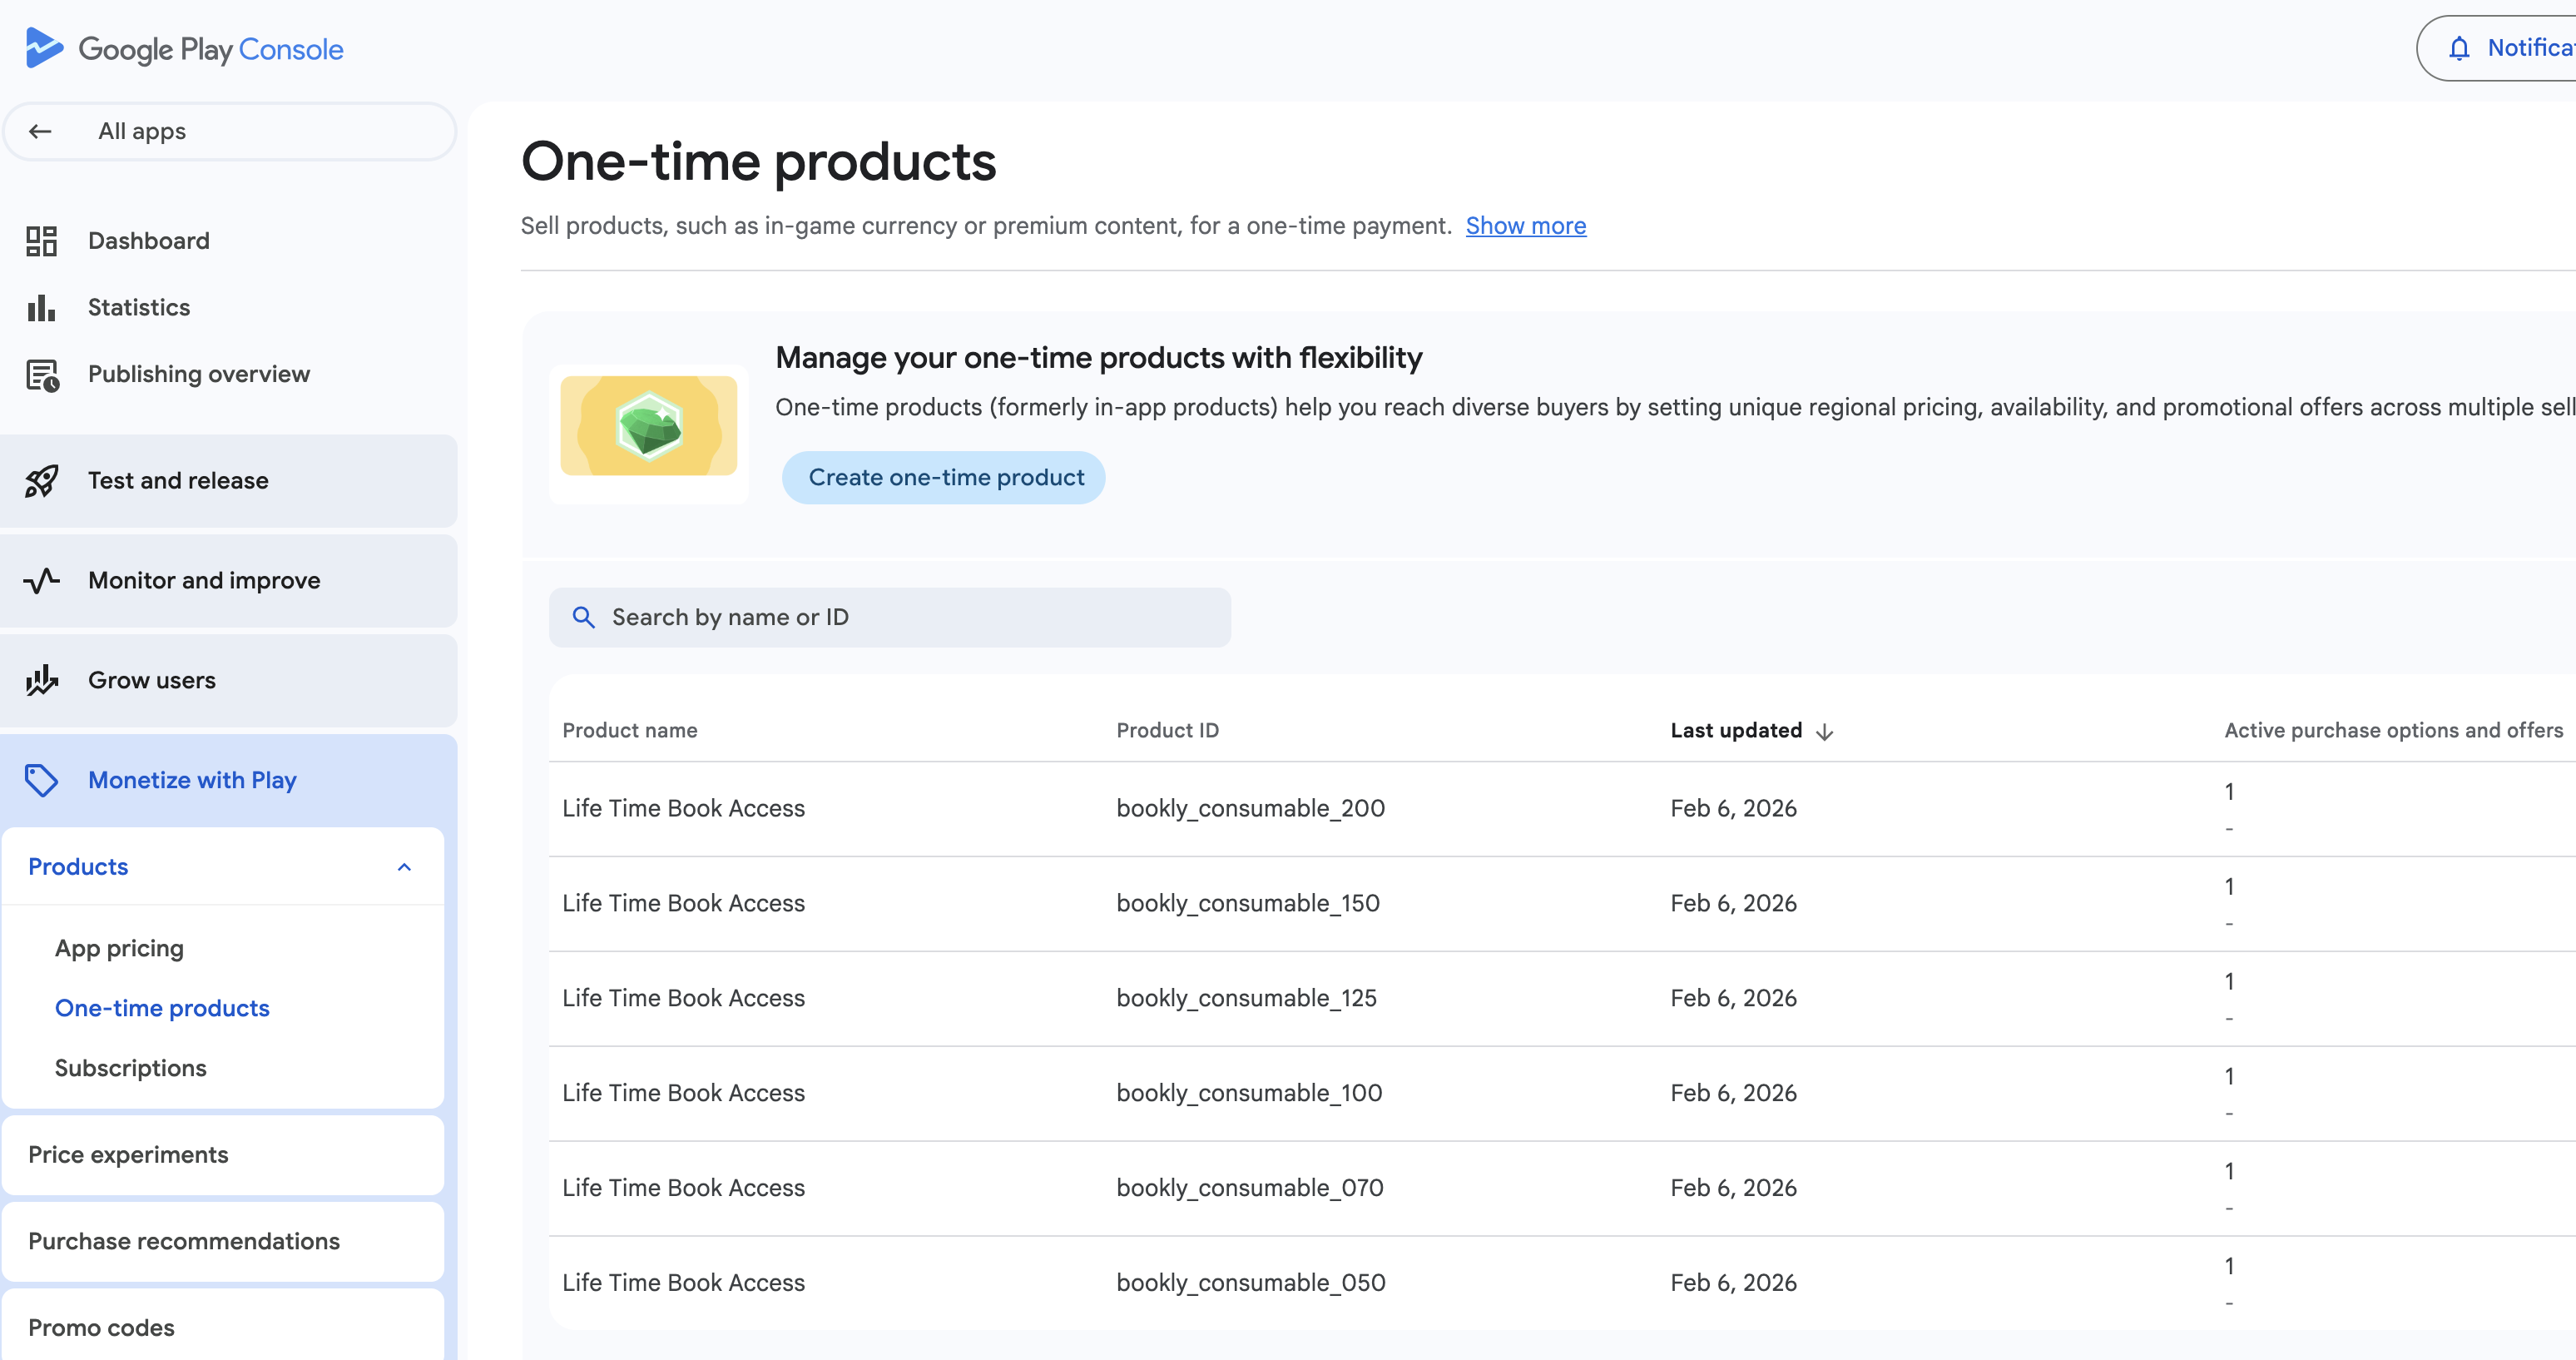Image resolution: width=2576 pixels, height=1360 pixels.
Task: Expand Monitor and improve section
Action: tap(229, 581)
